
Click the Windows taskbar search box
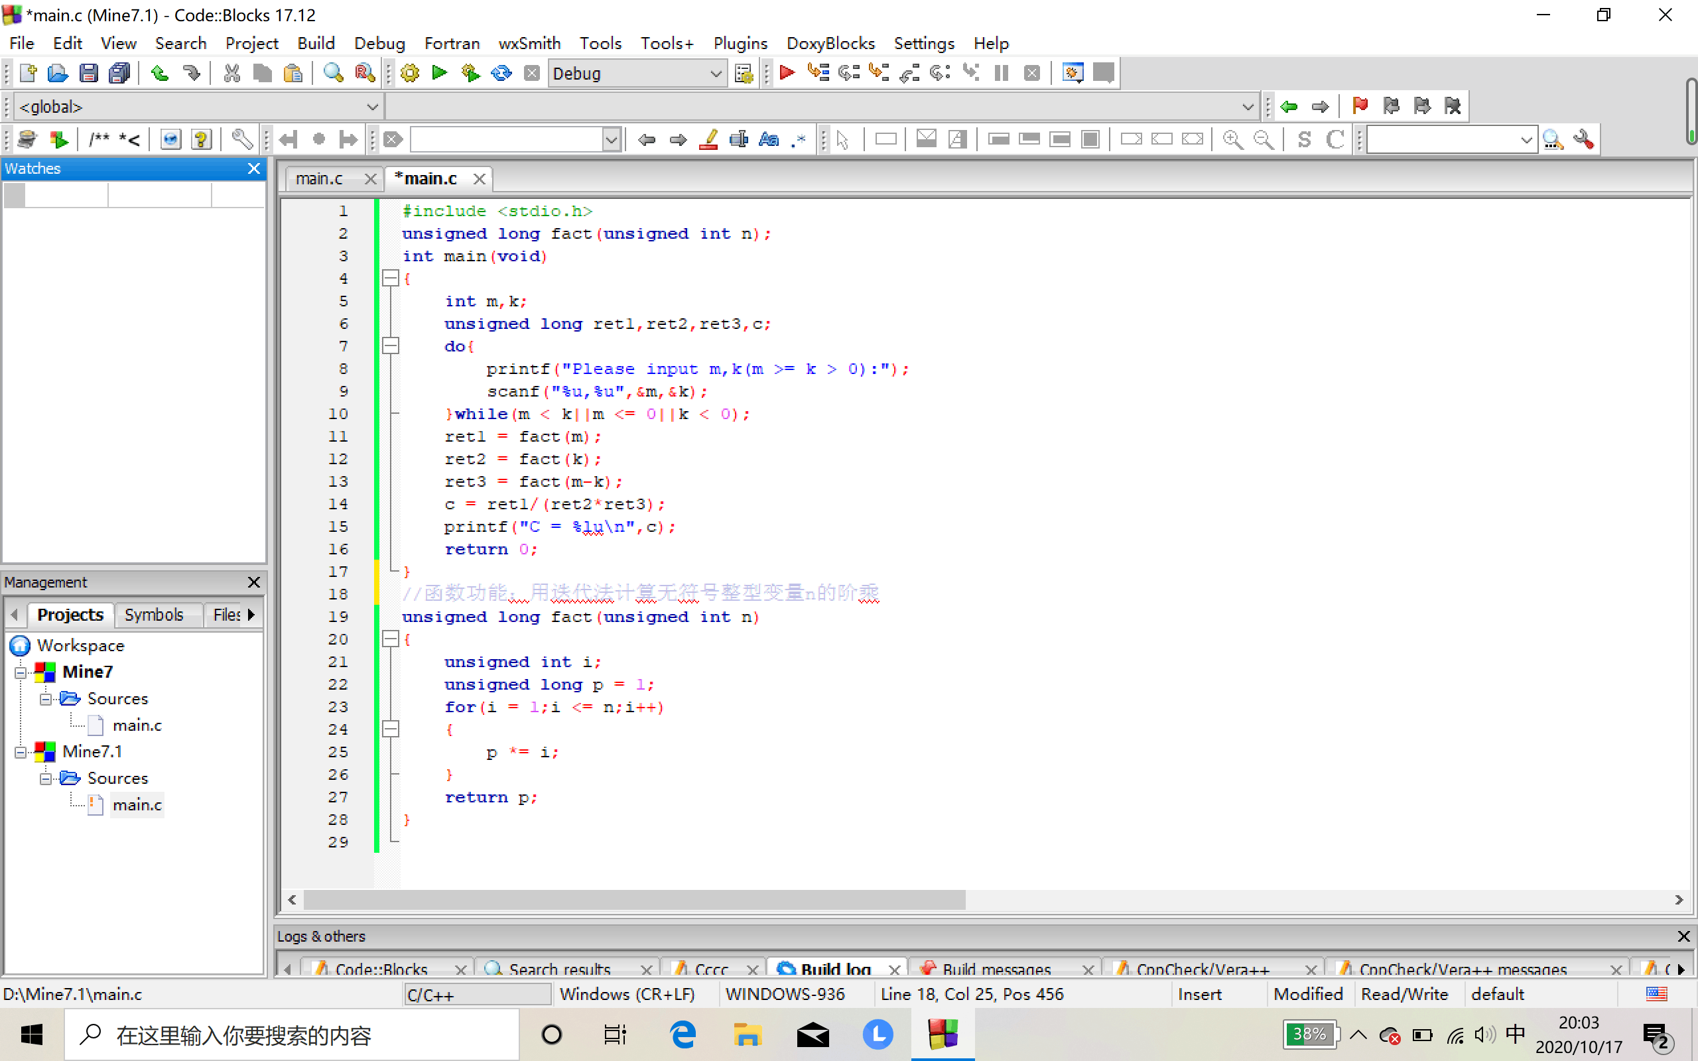coord(292,1035)
